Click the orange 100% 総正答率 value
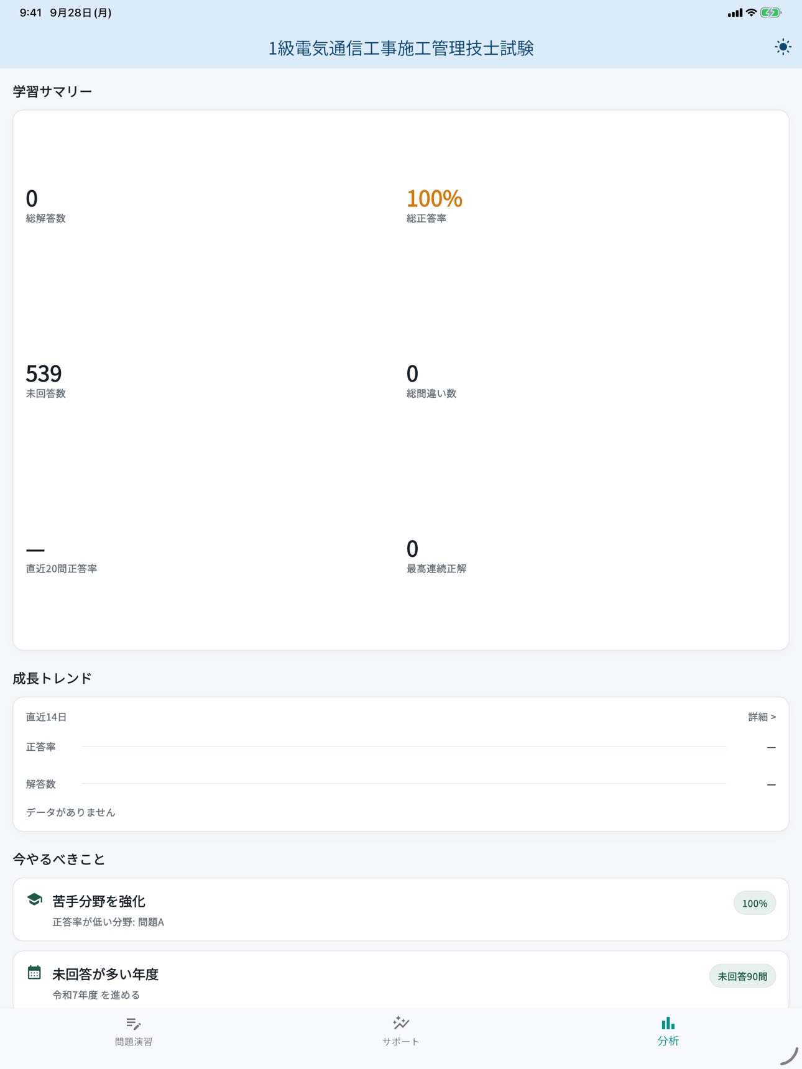 tap(434, 199)
